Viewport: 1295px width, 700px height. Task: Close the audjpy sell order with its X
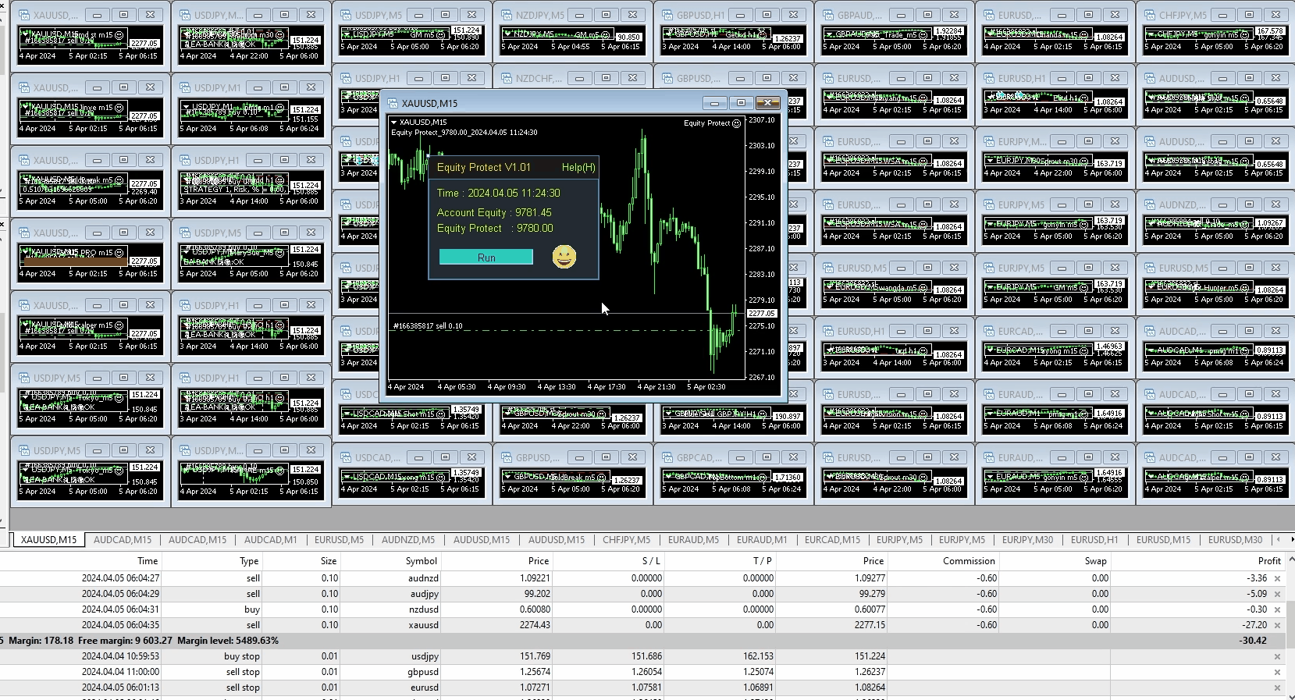coord(1277,594)
